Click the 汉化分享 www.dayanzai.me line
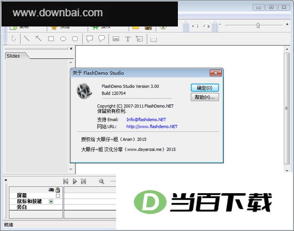294x231 pixels. click(128, 150)
